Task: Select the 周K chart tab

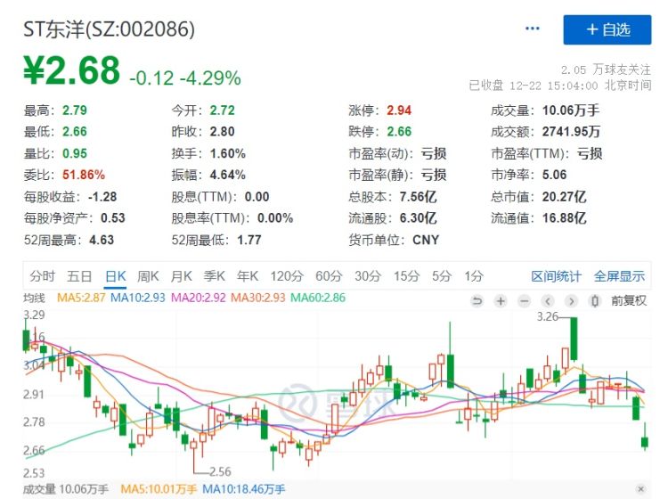Action: 148,276
